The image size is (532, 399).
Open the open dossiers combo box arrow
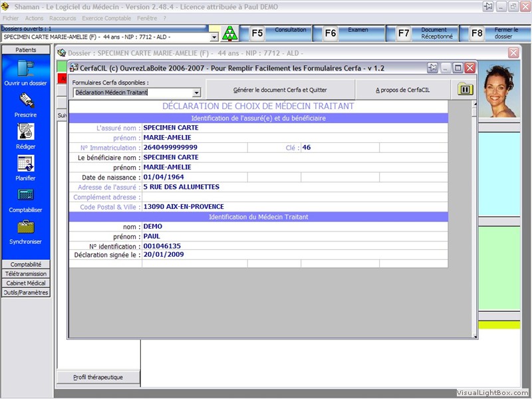pos(213,37)
